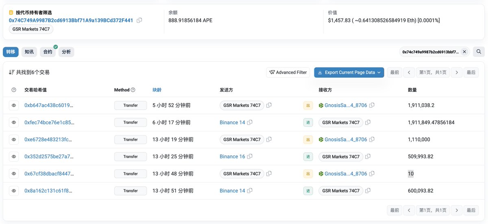The height and width of the screenshot is (224, 488).
Task: Select the highlighted amount 10
Action: 411,174
